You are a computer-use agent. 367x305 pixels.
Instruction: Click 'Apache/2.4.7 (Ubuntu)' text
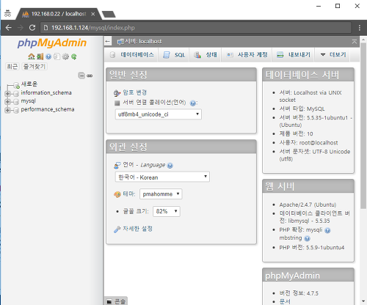point(308,205)
